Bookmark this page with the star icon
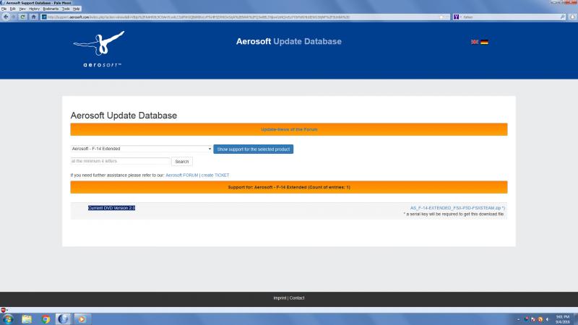The image size is (578, 325). [x=441, y=17]
